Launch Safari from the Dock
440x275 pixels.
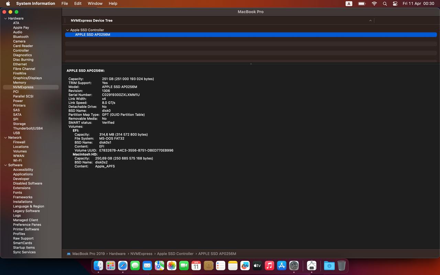coord(123,265)
